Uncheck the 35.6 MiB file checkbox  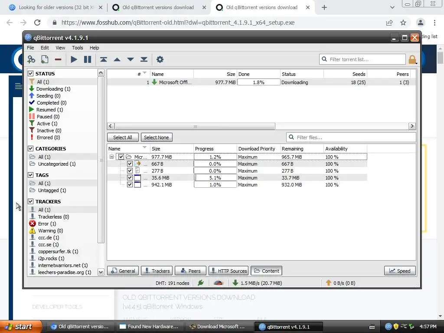(x=130, y=178)
